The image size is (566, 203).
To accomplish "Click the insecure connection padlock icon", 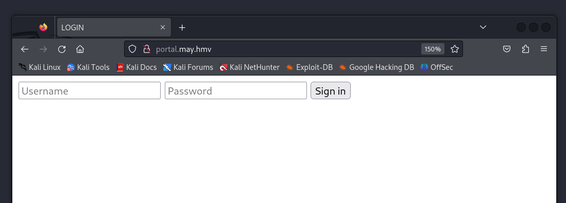I will (146, 49).
